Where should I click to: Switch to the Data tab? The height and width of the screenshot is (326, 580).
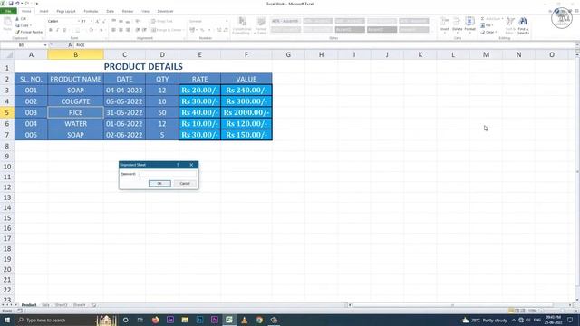110,11
